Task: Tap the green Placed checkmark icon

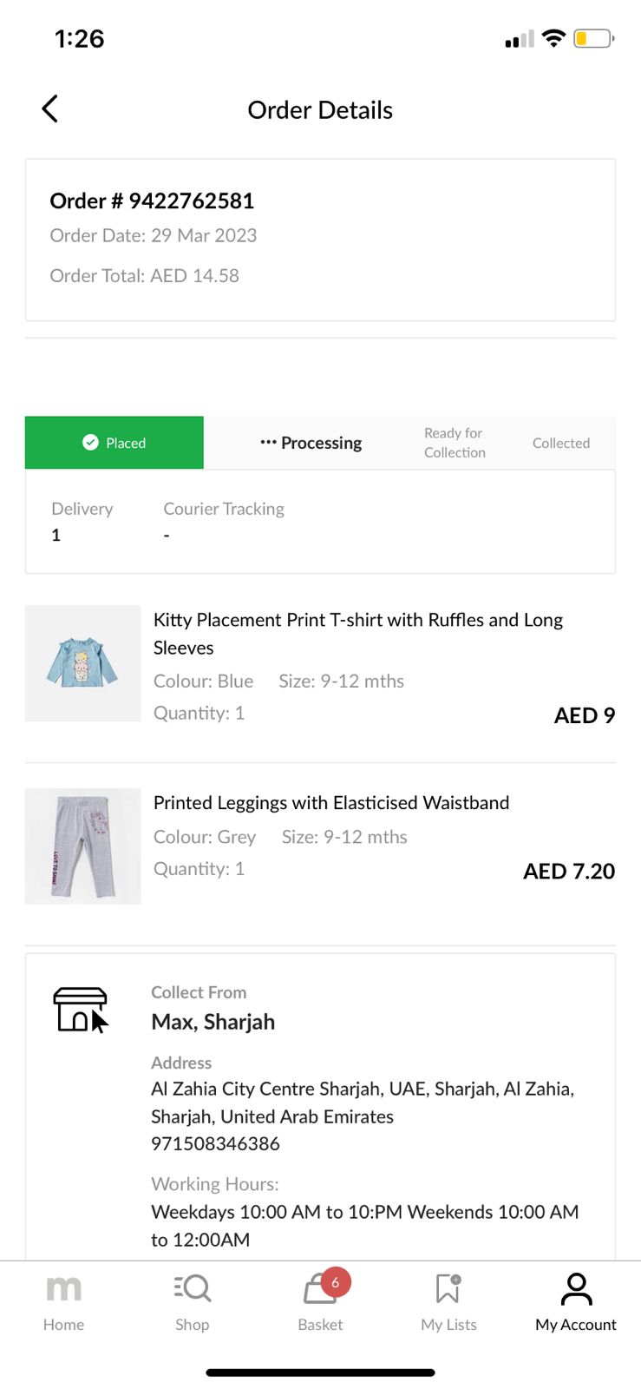Action: pos(90,443)
